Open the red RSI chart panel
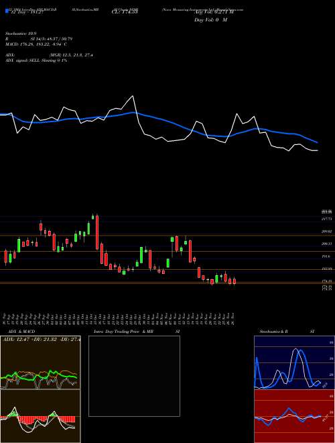Screen dimensions: 335x443 click(x=294, y=416)
